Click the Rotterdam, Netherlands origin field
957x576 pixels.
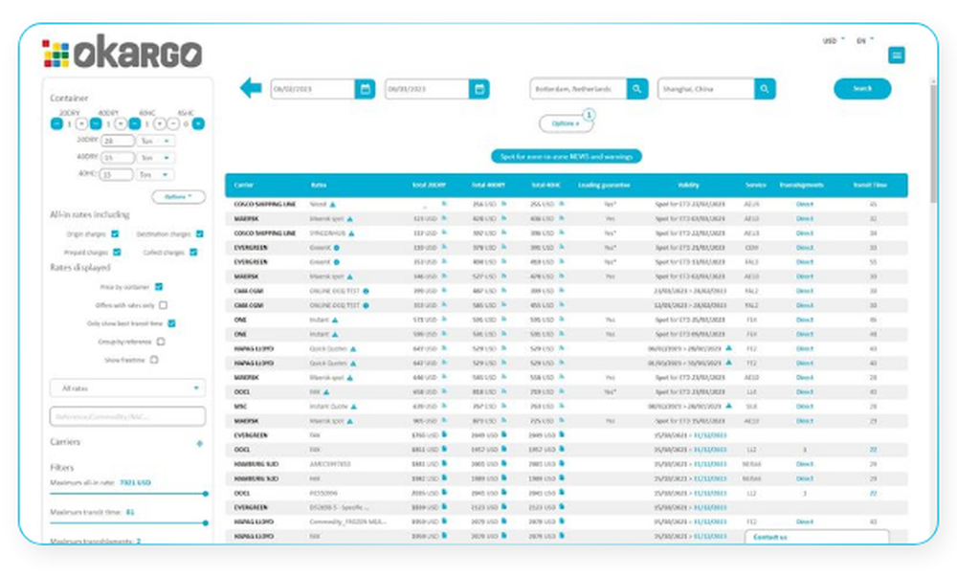(x=578, y=89)
